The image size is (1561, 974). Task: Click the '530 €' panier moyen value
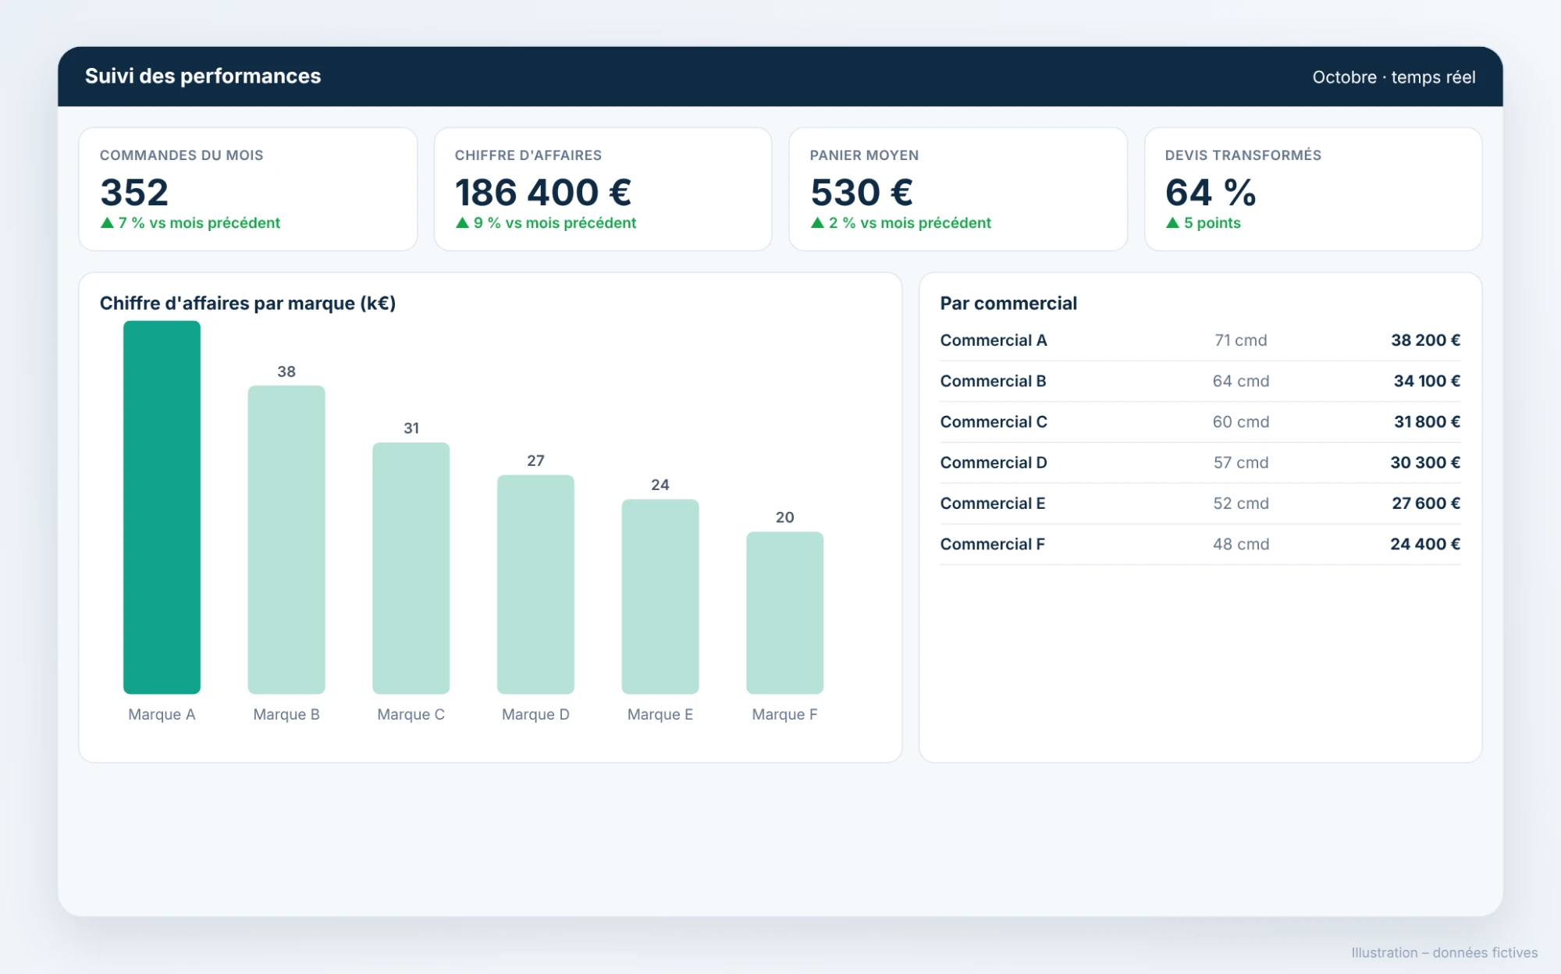coord(862,192)
